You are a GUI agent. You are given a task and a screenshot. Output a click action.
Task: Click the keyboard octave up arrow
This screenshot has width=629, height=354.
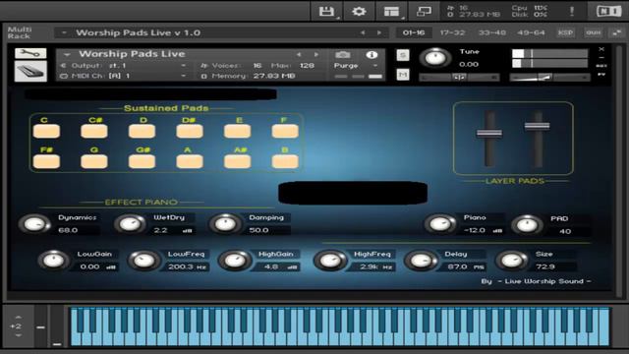pos(18,317)
